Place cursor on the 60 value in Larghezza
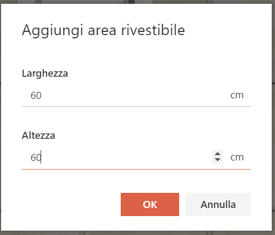Viewport: 275px width, 235px height. (x=36, y=96)
